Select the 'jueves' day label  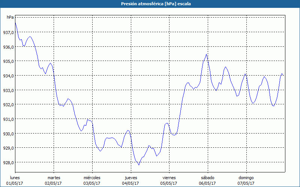pyautogui.click(x=130, y=178)
